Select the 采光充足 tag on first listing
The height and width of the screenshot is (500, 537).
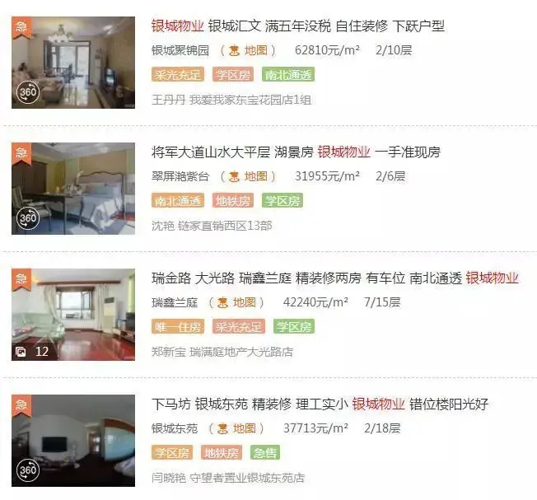178,75
